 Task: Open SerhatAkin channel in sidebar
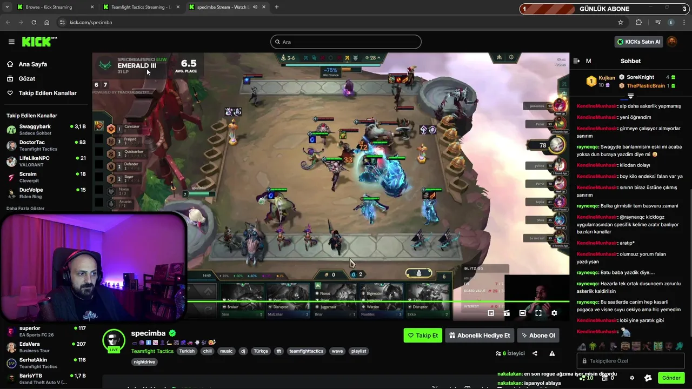point(46,363)
